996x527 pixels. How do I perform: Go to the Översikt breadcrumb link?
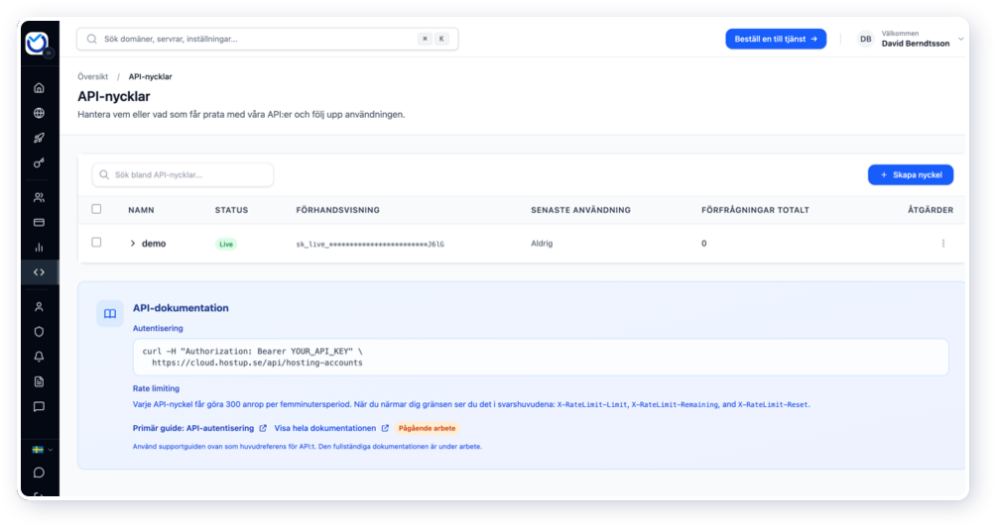click(92, 76)
